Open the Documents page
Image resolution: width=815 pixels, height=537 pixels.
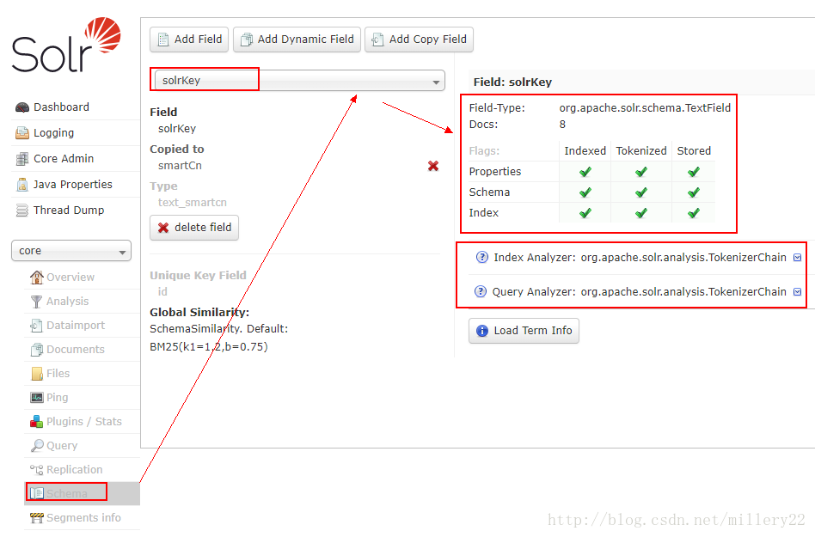pyautogui.click(x=76, y=350)
